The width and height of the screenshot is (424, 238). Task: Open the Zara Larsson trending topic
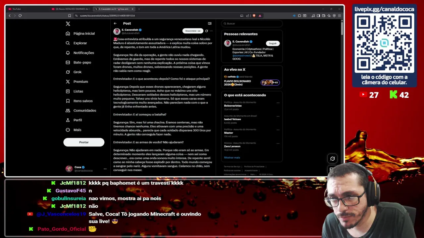pyautogui.click(x=232, y=146)
